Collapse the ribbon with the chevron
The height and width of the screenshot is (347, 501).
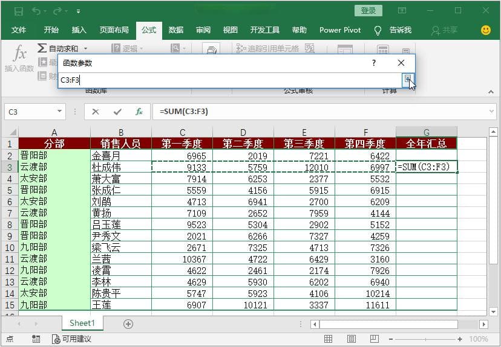[x=491, y=92]
